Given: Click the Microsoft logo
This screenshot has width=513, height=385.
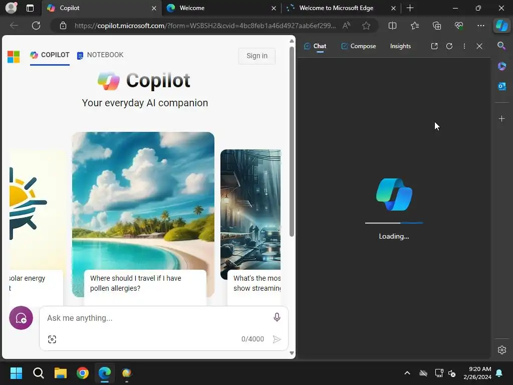Looking at the screenshot, I should (x=14, y=57).
